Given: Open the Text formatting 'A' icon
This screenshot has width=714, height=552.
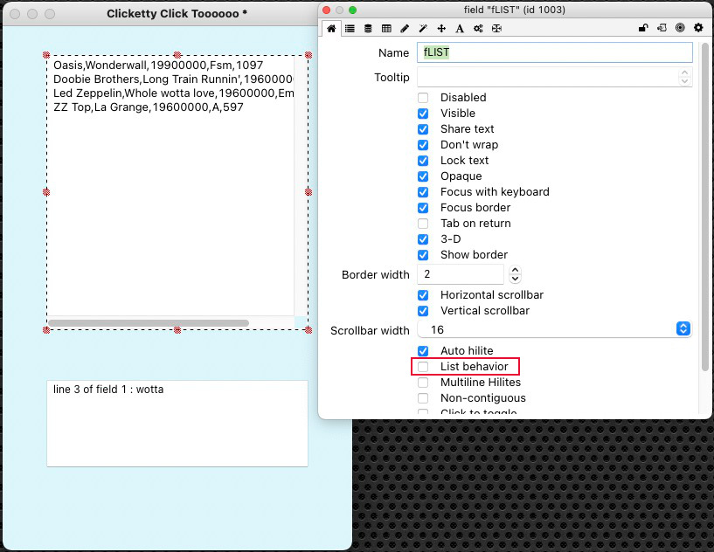Looking at the screenshot, I should point(460,29).
